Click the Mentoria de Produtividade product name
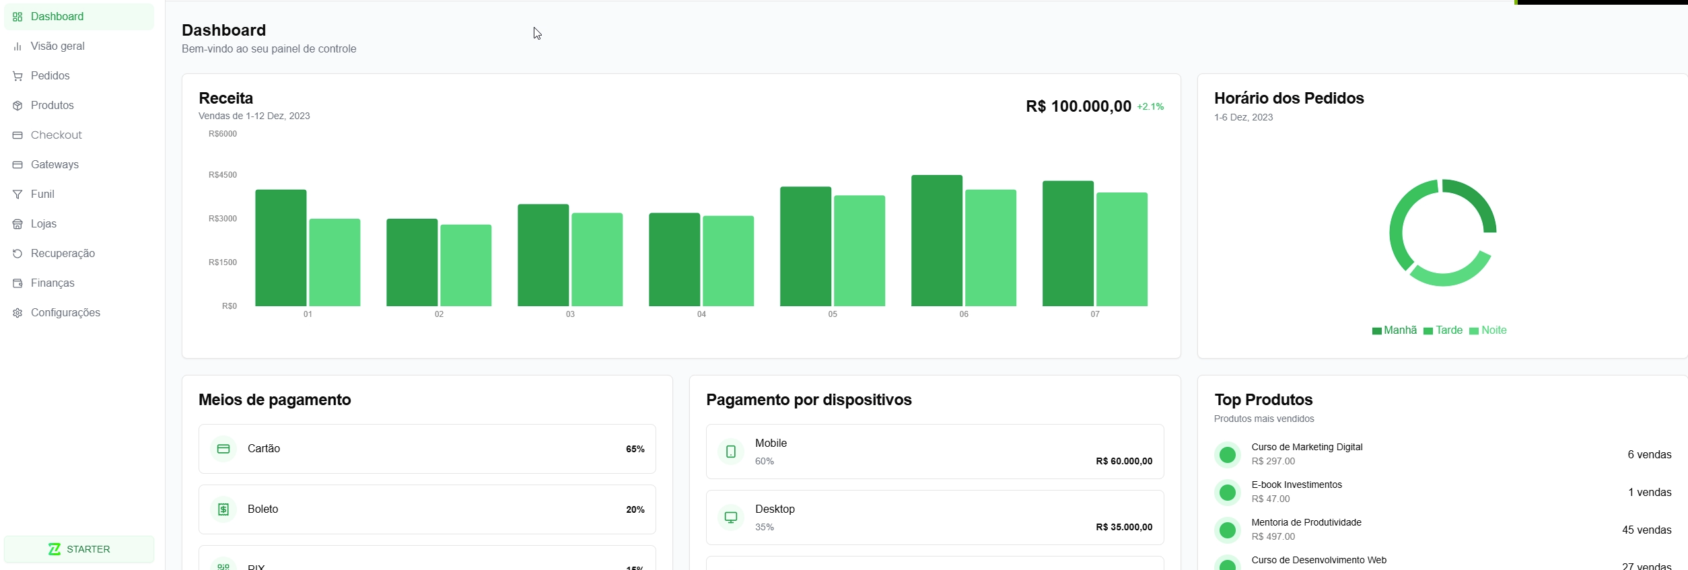The image size is (1688, 570). (1306, 522)
